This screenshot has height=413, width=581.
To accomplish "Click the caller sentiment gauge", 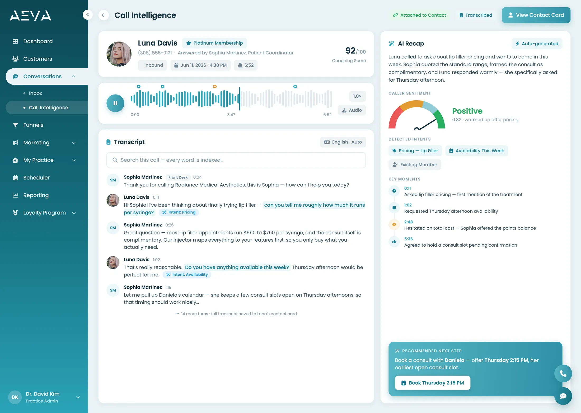I will pos(417,115).
